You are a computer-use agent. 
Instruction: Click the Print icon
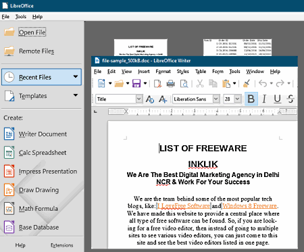(171, 84)
